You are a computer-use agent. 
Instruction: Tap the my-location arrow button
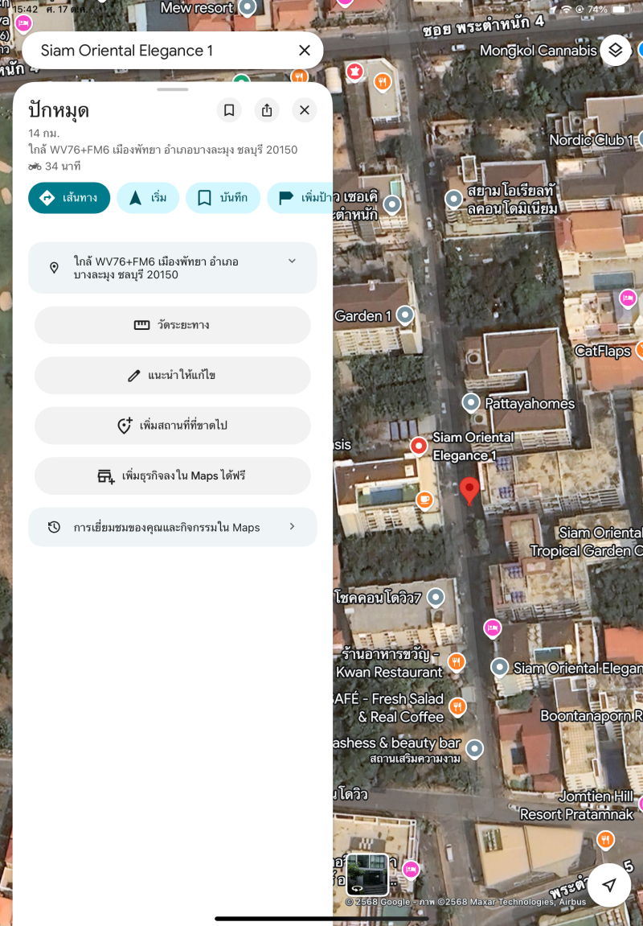[609, 886]
